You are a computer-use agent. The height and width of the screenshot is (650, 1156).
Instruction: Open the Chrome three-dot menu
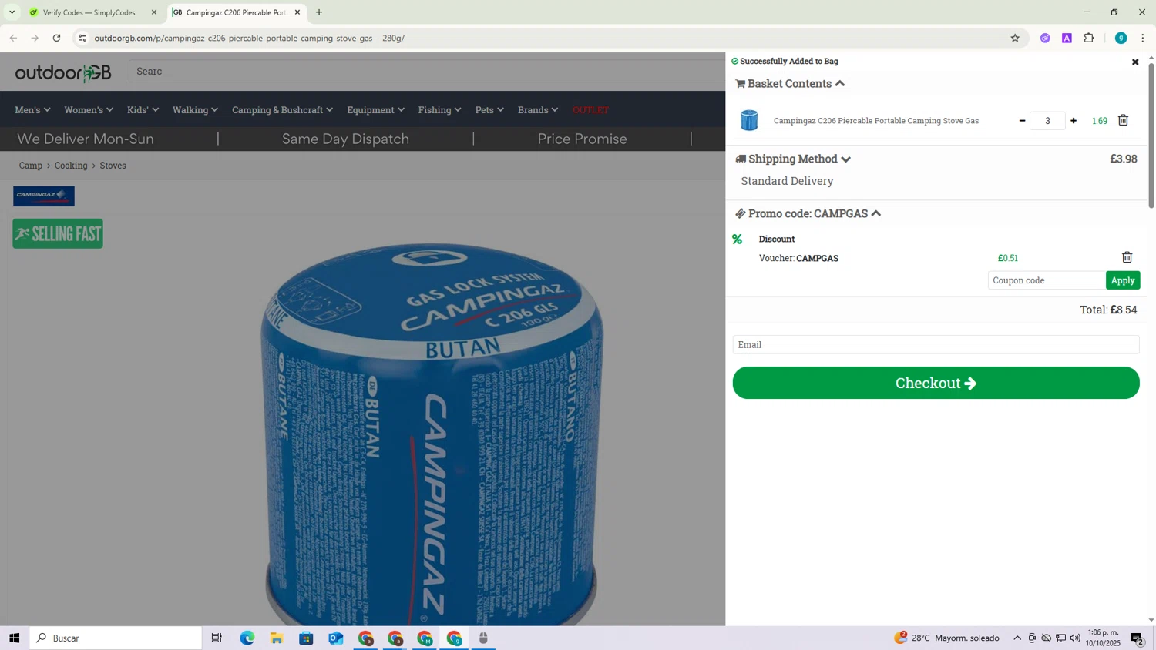pos(1143,38)
